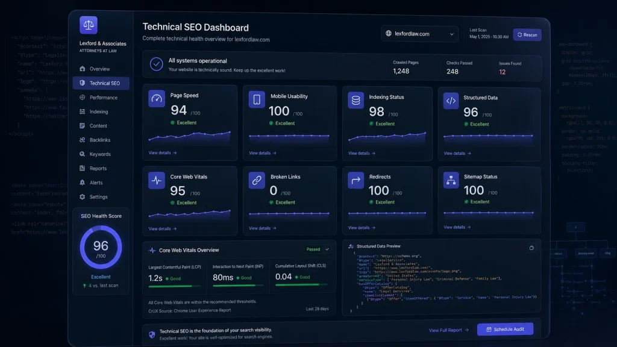Click the LCP 1.2s progress bar
Viewport: 617px width, 347px height.
tap(175, 286)
